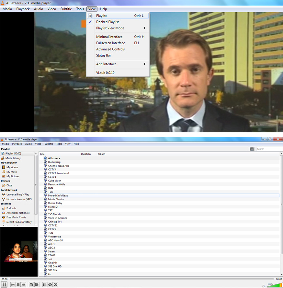Click the embedded video thumbnail preview

pyautogui.click(x=19, y=252)
